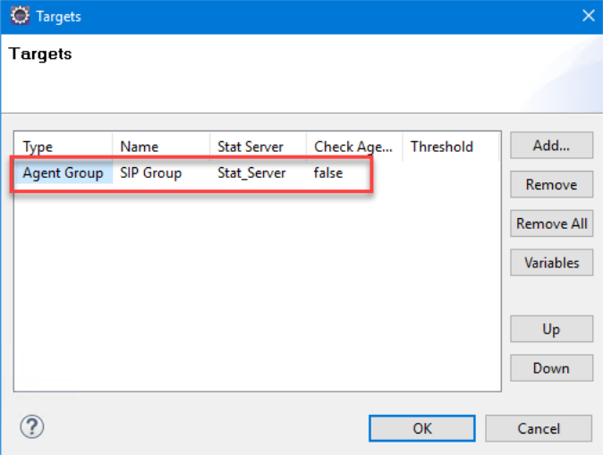The width and height of the screenshot is (603, 455).
Task: Toggle the false Check Agent value cell
Action: [x=328, y=173]
